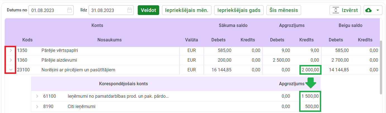The height and width of the screenshot is (113, 386).
Task: Open dropdown arrow next to cloud download
Action: pyautogui.click(x=378, y=10)
